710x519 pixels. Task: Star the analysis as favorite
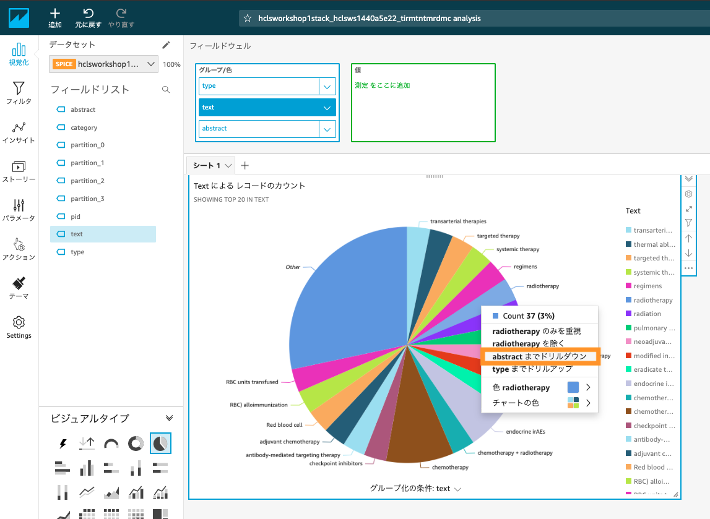coord(247,18)
